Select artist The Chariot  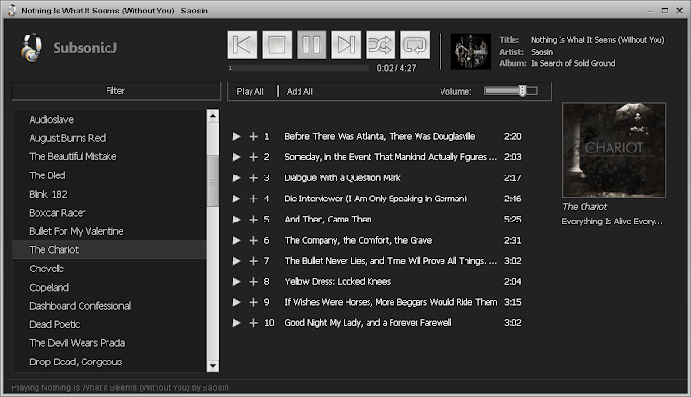tap(109, 250)
